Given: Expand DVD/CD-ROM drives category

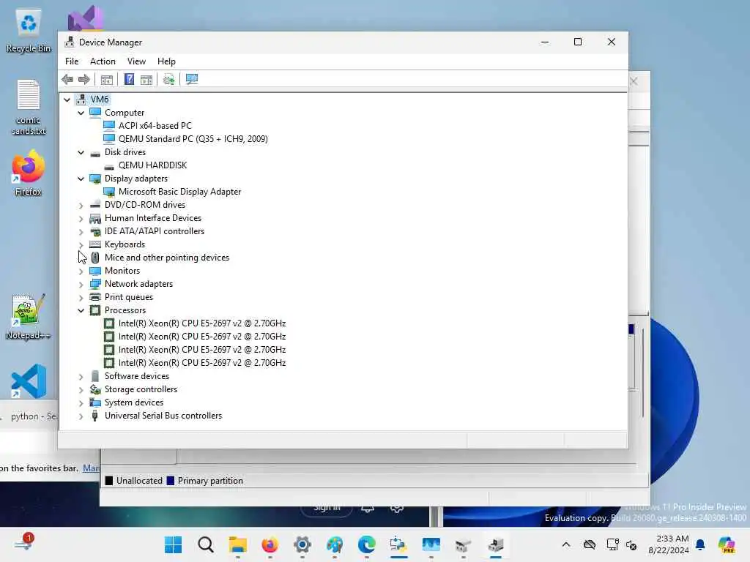Looking at the screenshot, I should point(81,205).
